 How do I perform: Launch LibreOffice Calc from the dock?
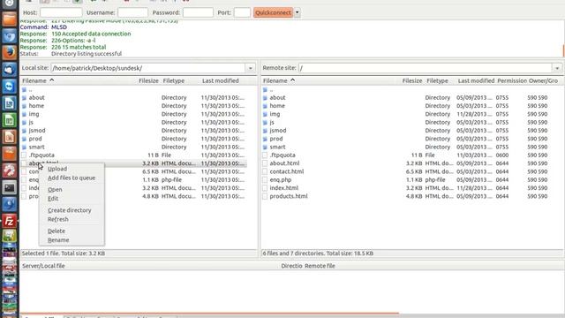[10, 120]
